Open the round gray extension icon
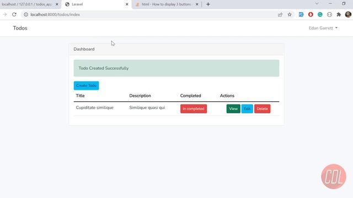353x198 pixels. coord(329,15)
